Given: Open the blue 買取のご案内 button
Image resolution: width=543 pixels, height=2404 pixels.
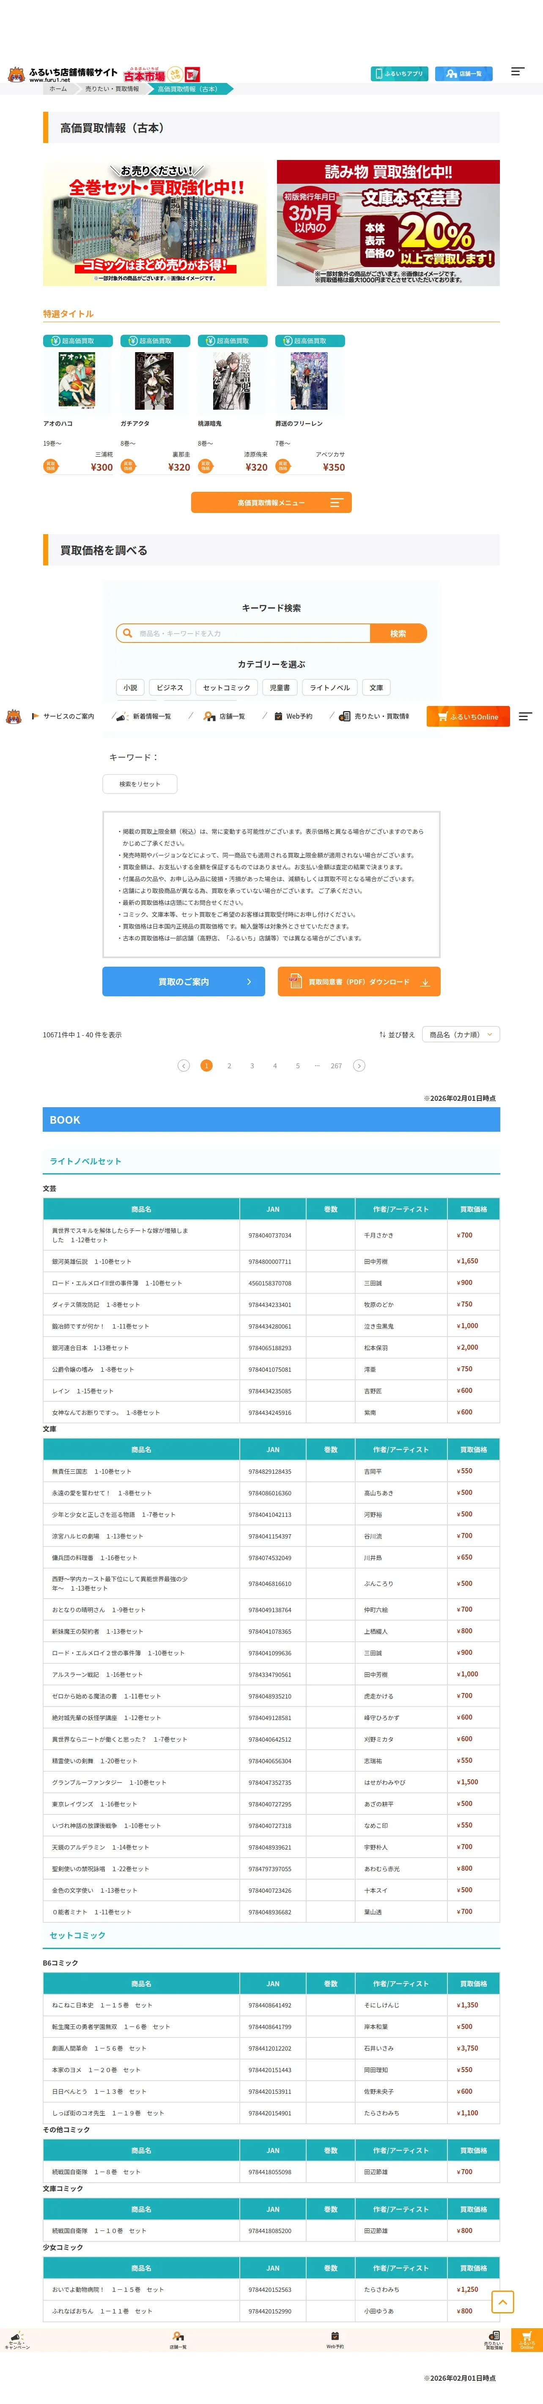Looking at the screenshot, I should point(184,982).
